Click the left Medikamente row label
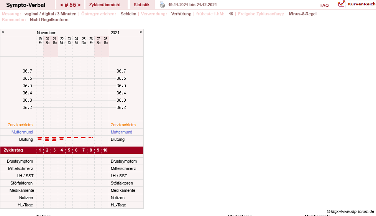376x216 pixels. (22, 190)
